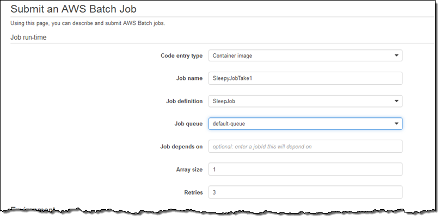
Task: Click the Retries input box
Action: click(x=305, y=192)
